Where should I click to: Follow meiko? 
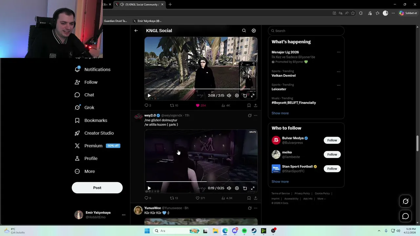pyautogui.click(x=332, y=154)
